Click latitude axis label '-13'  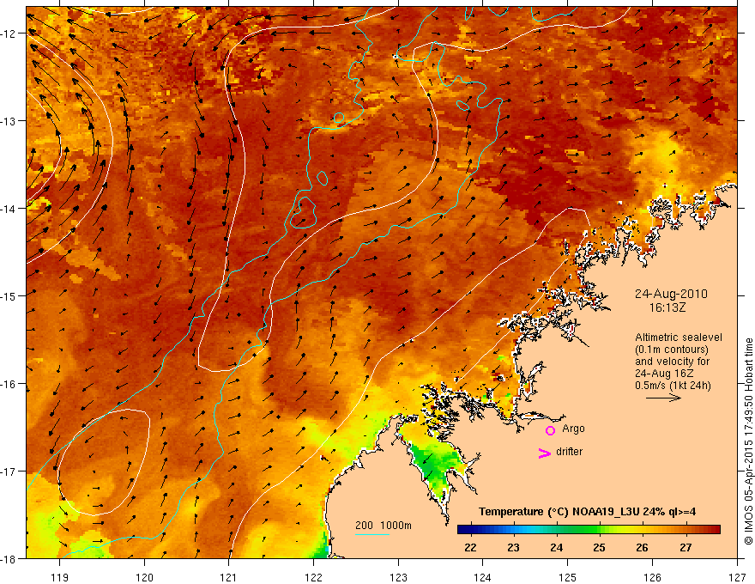pos(9,121)
